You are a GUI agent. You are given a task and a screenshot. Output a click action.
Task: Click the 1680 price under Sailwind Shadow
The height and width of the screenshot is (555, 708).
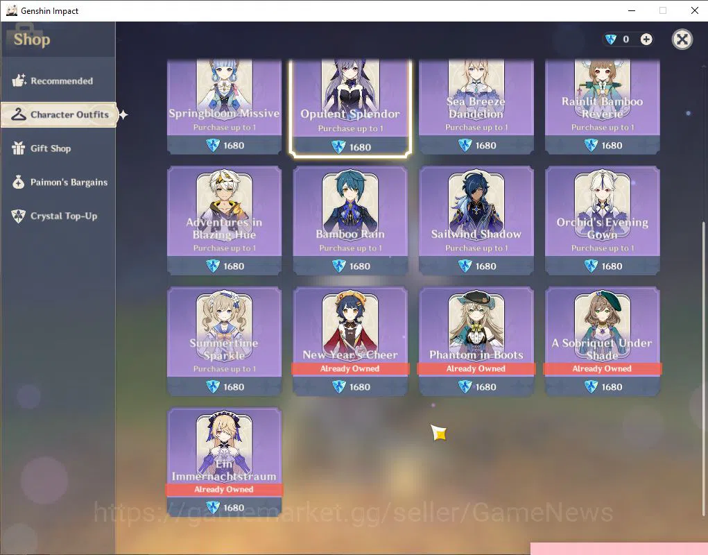pos(486,266)
